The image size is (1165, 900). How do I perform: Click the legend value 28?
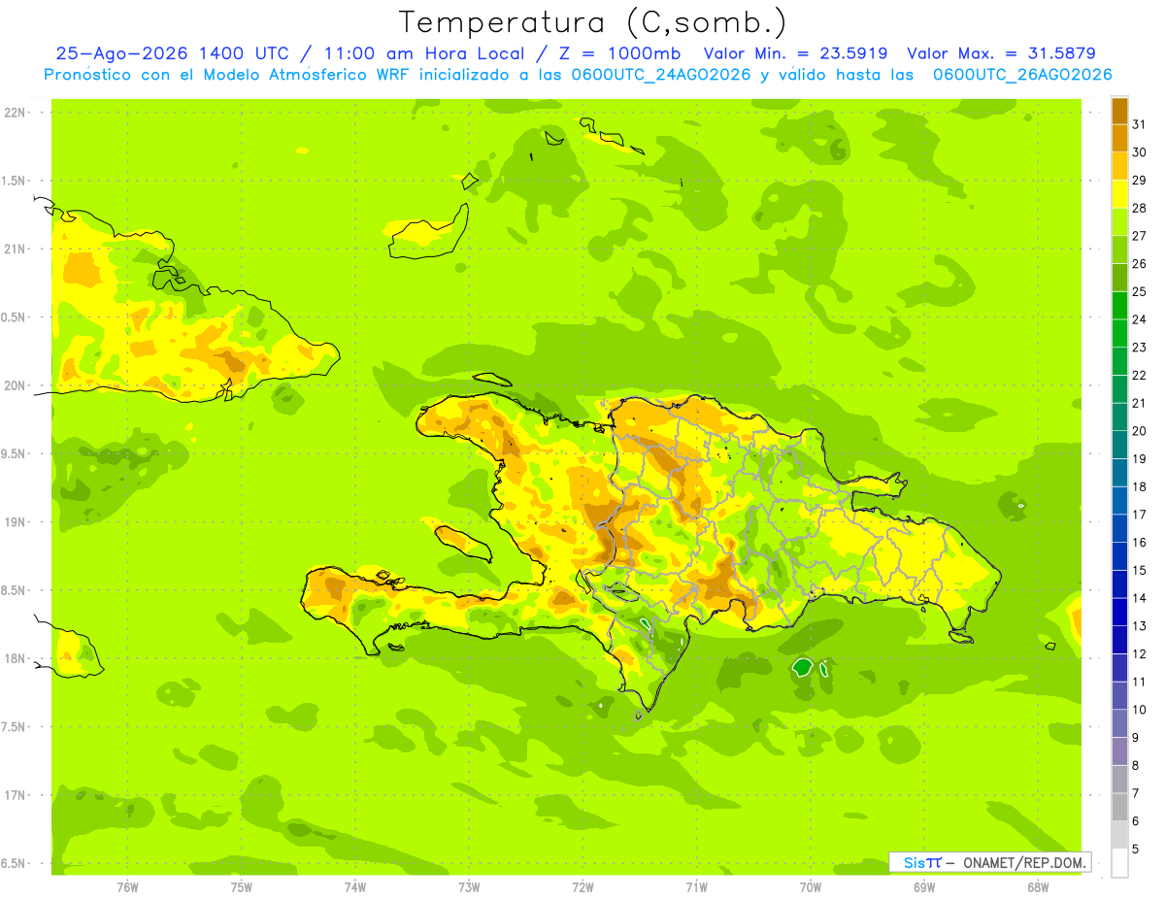tap(1140, 207)
